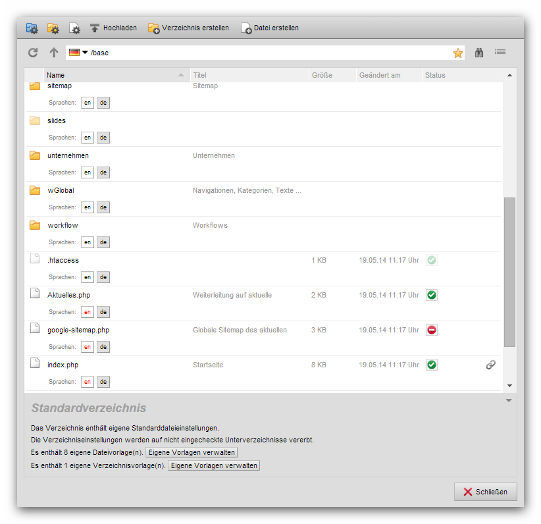Toggle en language for .htaccess
This screenshot has width=541, height=524.
pos(88,277)
